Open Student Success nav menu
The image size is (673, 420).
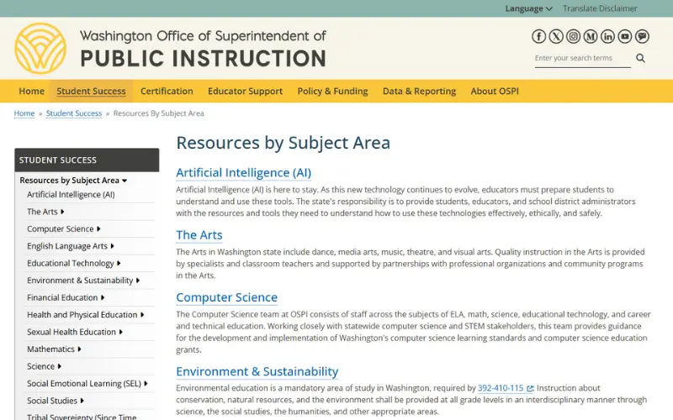coord(91,91)
